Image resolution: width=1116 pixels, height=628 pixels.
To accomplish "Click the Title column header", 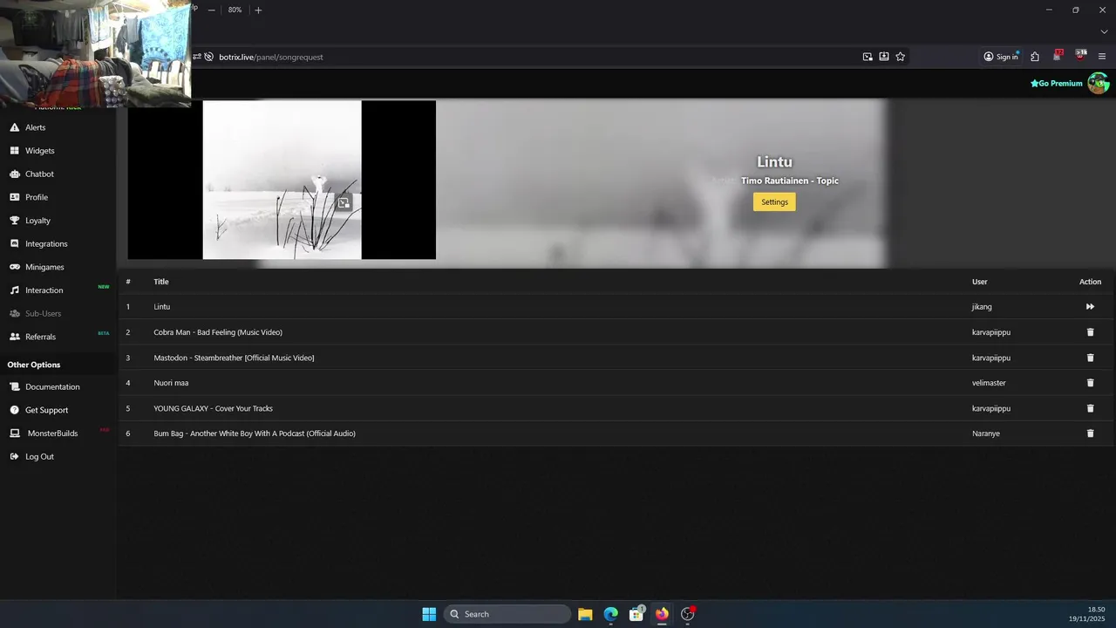I will click(x=161, y=282).
